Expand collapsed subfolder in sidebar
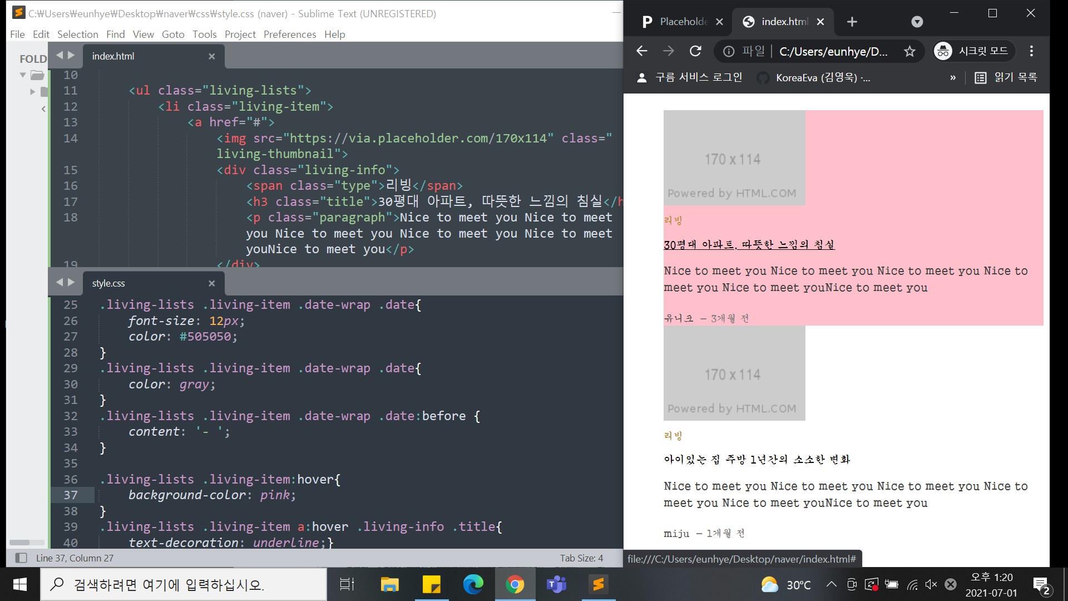 [x=32, y=91]
